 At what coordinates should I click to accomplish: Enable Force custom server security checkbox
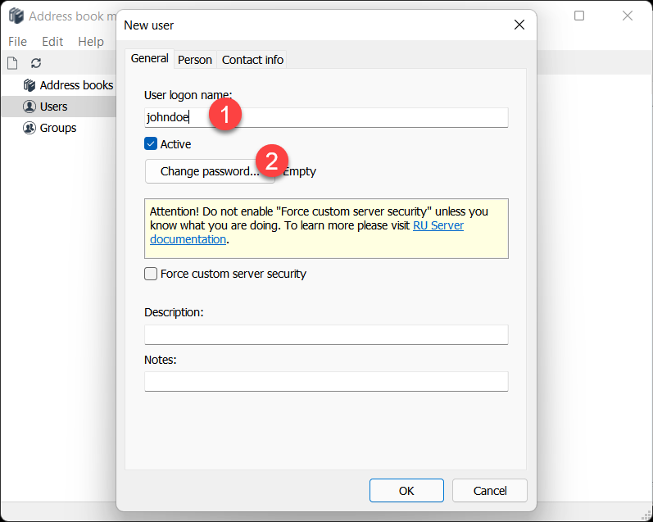tap(151, 274)
